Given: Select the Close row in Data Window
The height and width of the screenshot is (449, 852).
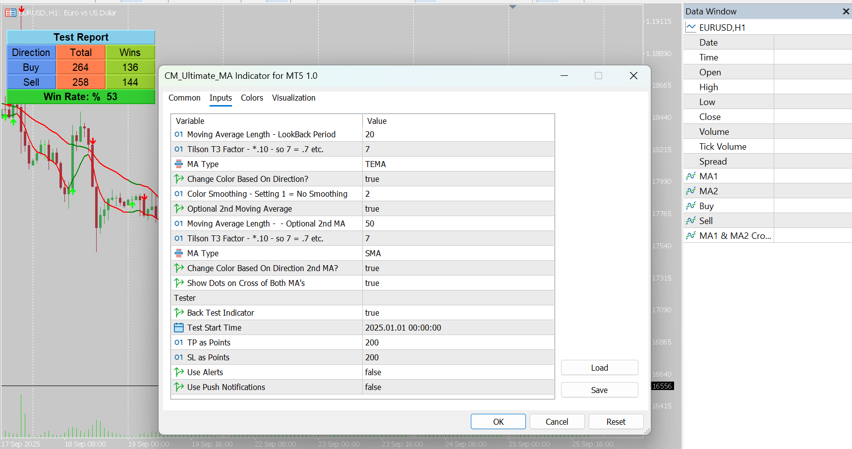Looking at the screenshot, I should [767, 116].
